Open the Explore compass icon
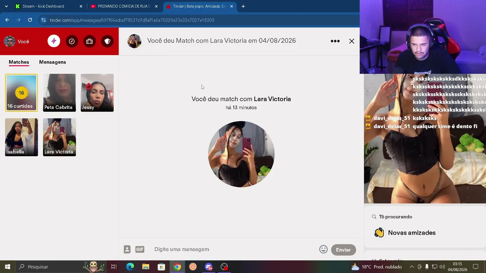Screen dimensions: 486x273 click(71, 41)
